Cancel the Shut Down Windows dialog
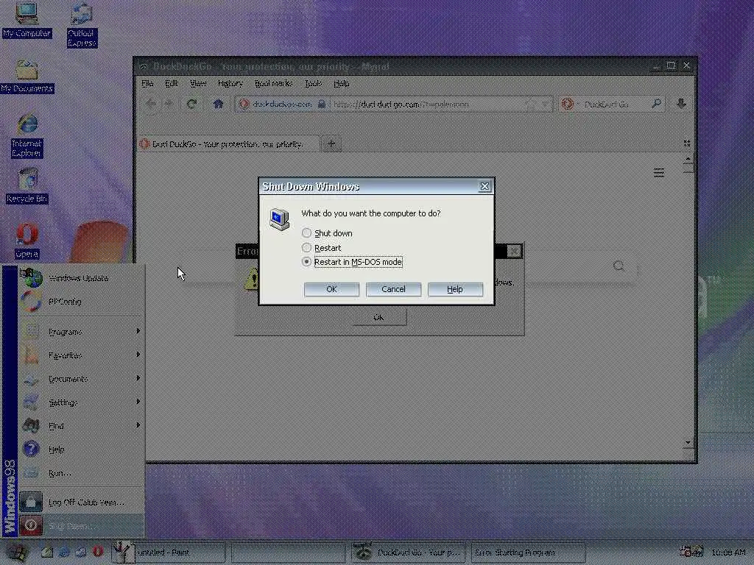Image resolution: width=754 pixels, height=565 pixels. click(393, 289)
